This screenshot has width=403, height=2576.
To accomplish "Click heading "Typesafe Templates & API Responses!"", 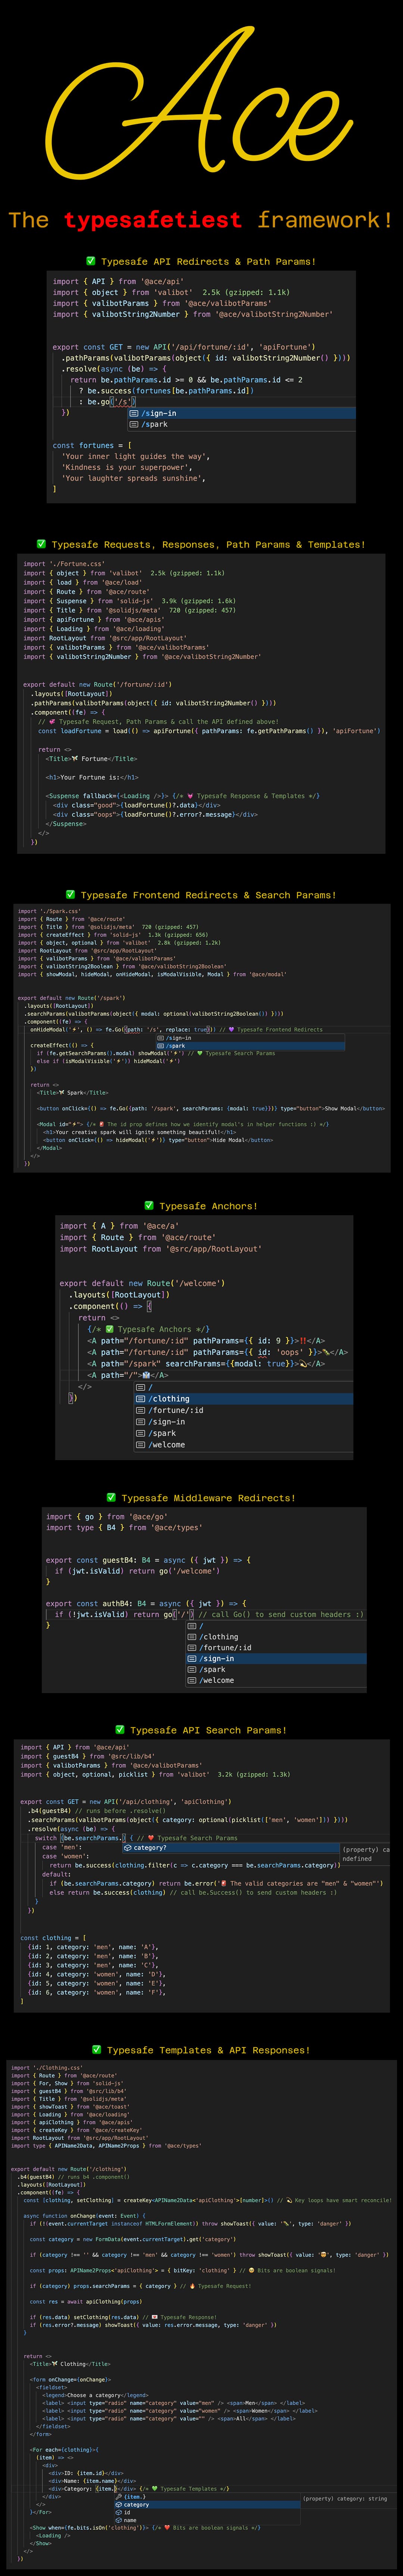I will point(201,2050).
